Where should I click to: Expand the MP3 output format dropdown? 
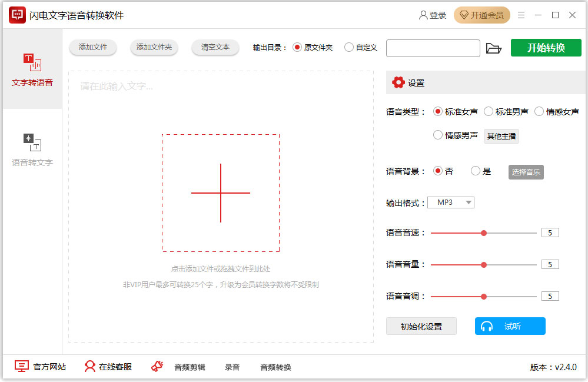[x=451, y=202]
